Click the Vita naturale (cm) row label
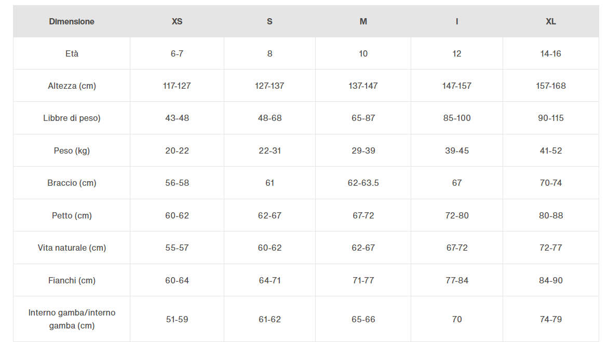This screenshot has width=608, height=342. (x=72, y=248)
